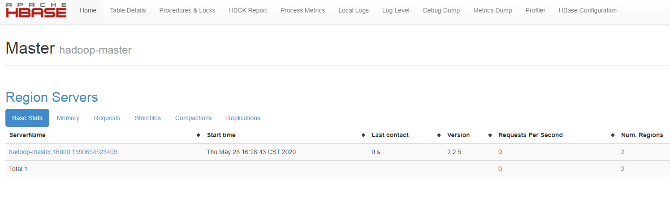Sort by Last contact column arrows
This screenshot has height=201, width=670.
(439, 135)
